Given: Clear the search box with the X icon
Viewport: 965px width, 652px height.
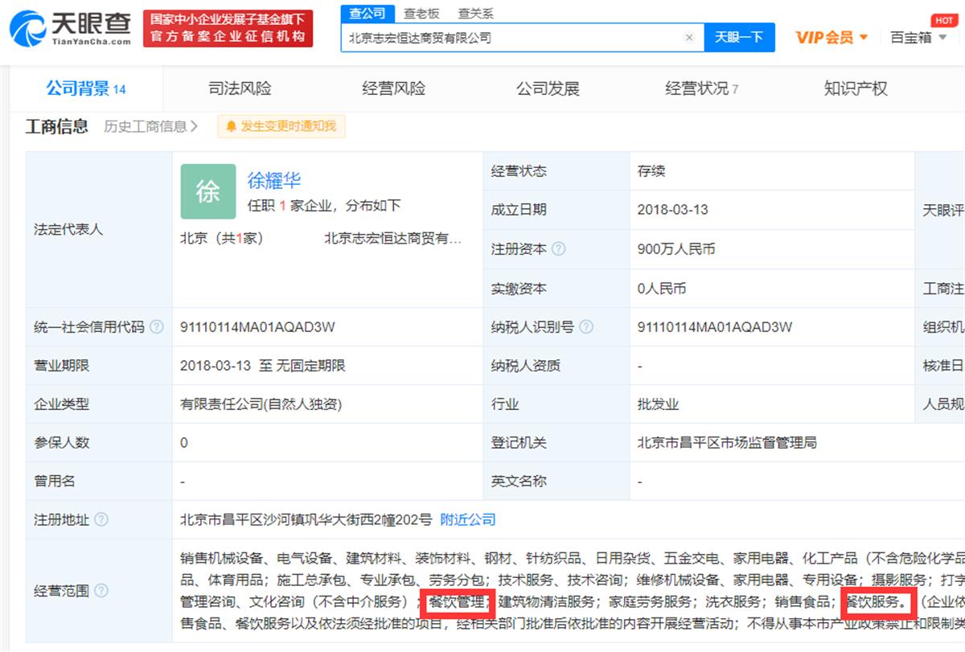Looking at the screenshot, I should coord(689,38).
